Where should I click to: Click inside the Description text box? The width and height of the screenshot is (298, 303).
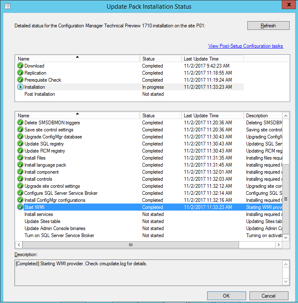click(x=149, y=273)
